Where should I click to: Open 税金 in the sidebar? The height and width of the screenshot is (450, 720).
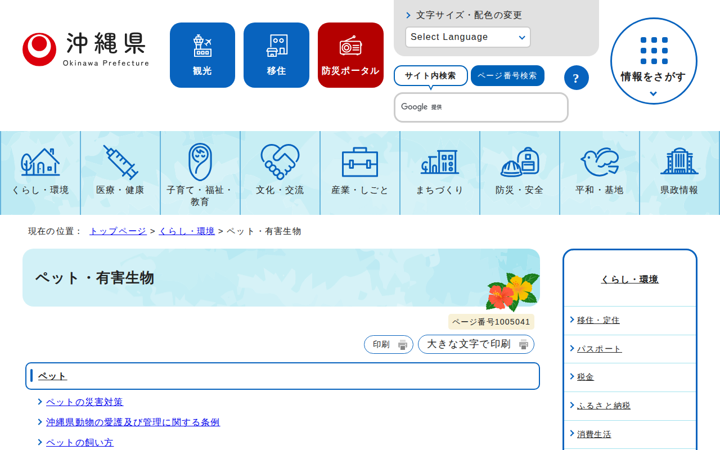(x=586, y=377)
